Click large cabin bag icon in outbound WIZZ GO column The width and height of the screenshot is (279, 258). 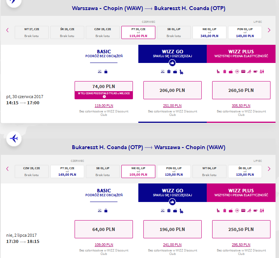(175, 72)
